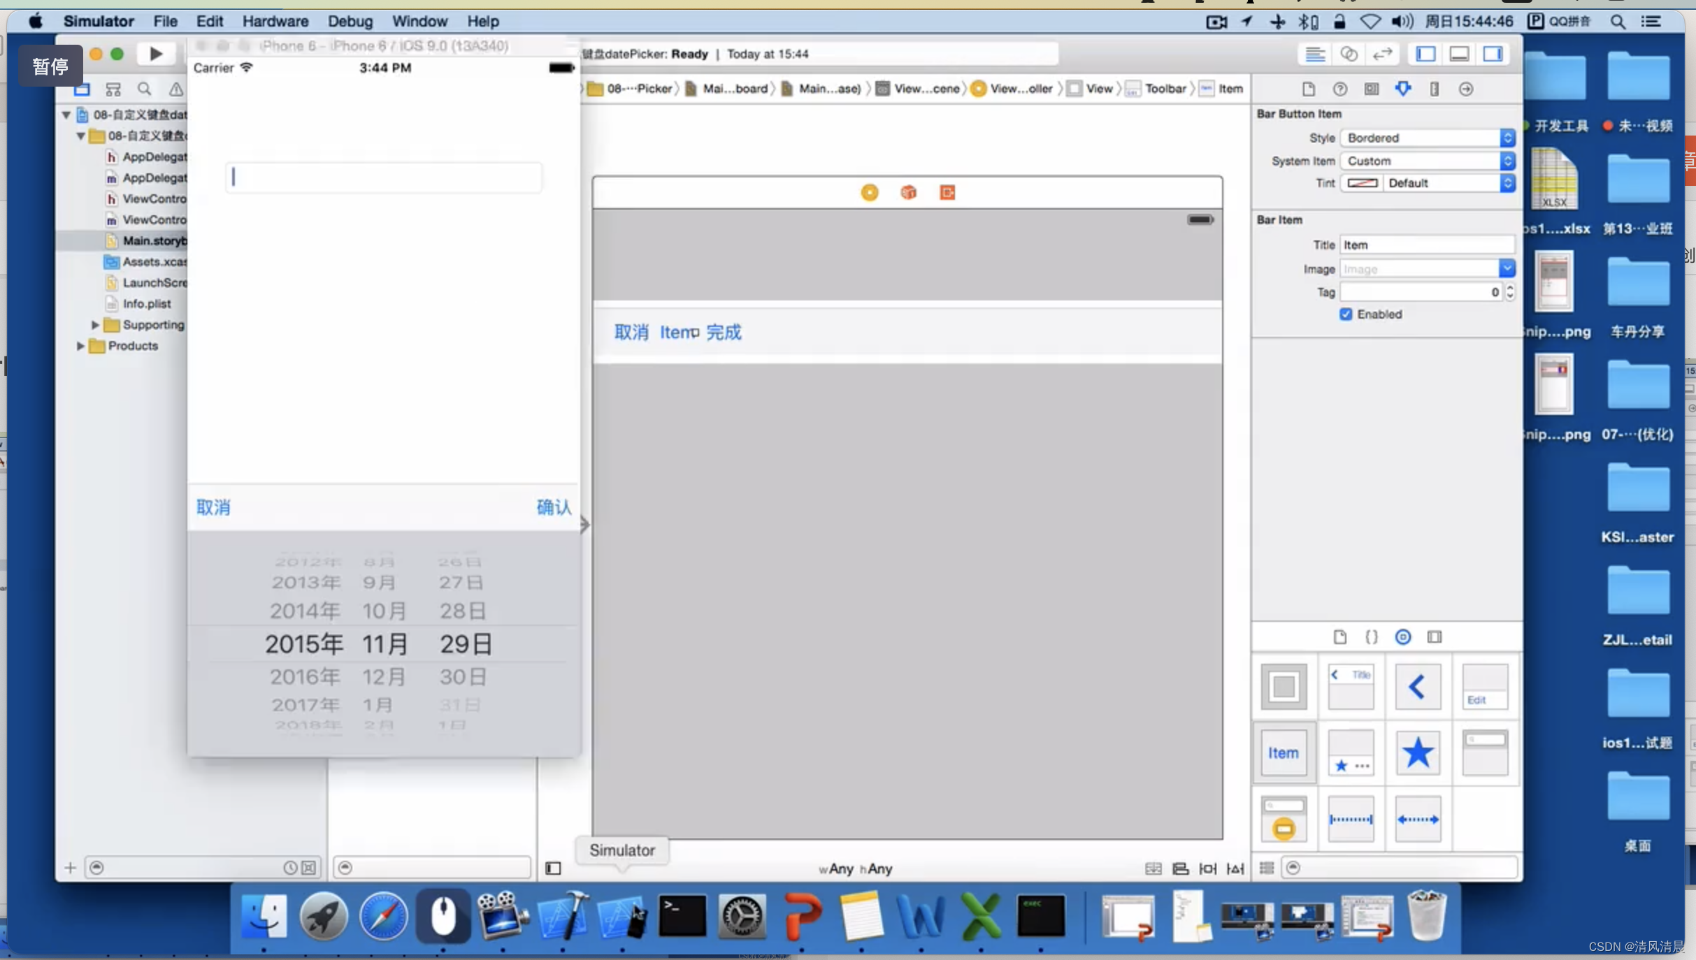Select Bar Button Item in Object library
The image size is (1696, 960).
click(1284, 752)
